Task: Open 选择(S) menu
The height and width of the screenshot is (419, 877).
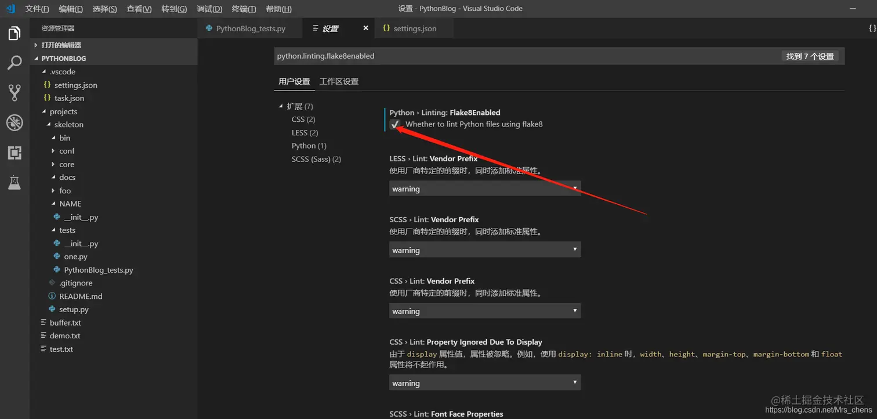Action: [104, 9]
